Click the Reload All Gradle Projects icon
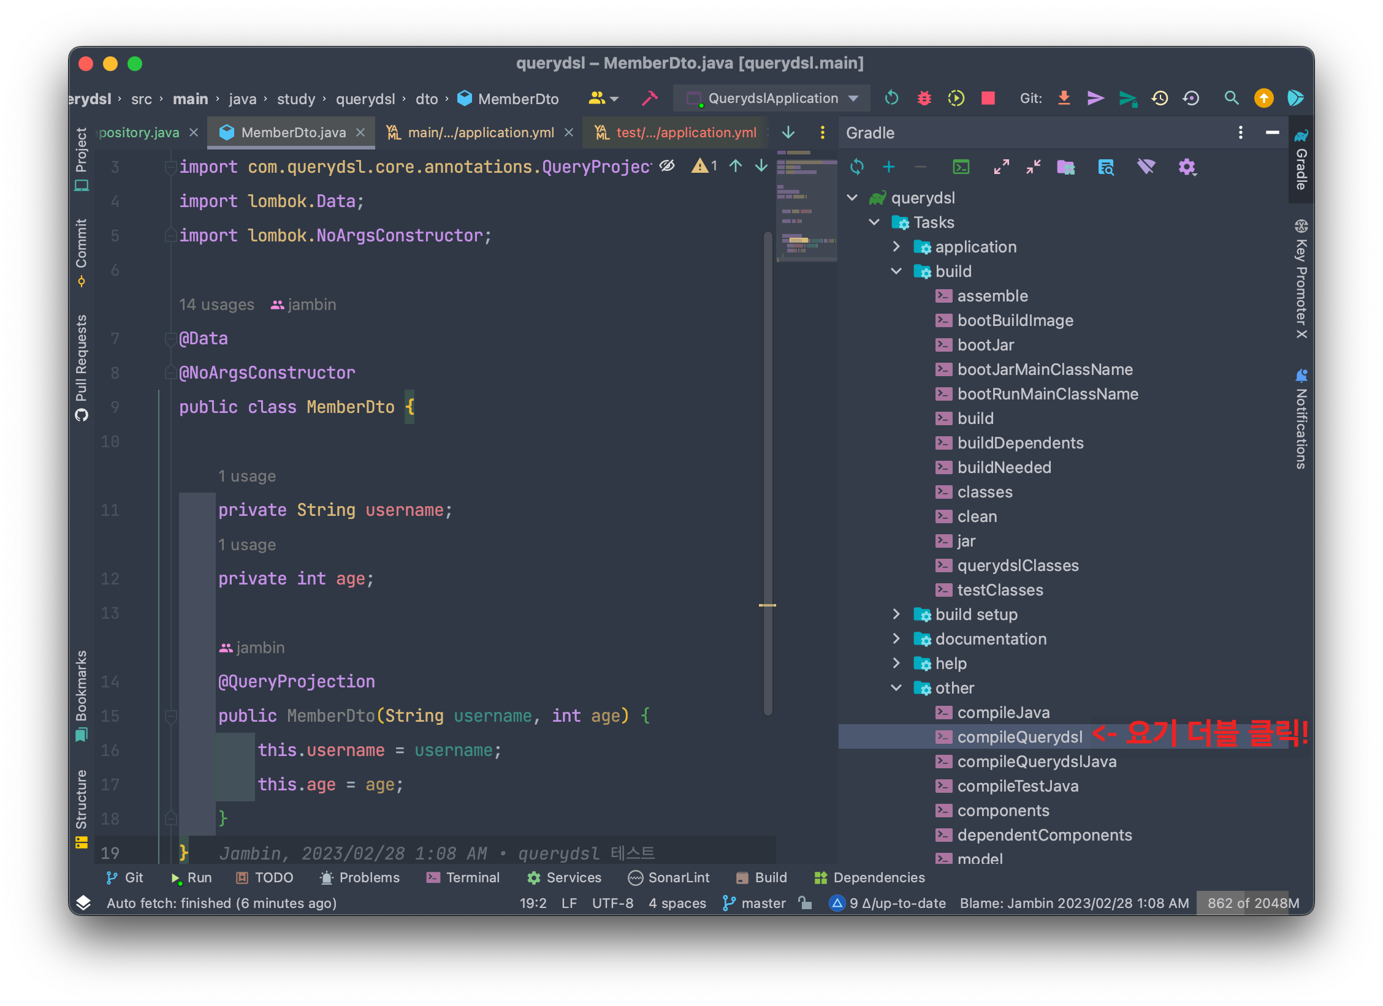Screen dimensions: 1383x1006 click(857, 167)
